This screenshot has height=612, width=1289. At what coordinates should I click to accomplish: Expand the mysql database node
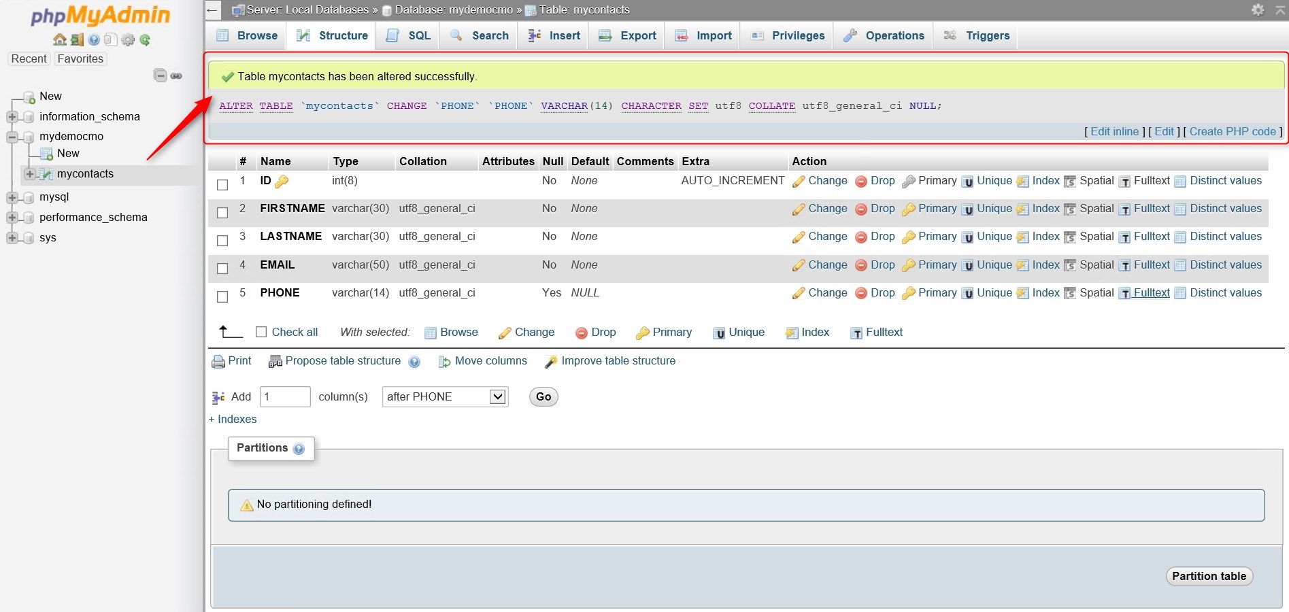(x=12, y=197)
